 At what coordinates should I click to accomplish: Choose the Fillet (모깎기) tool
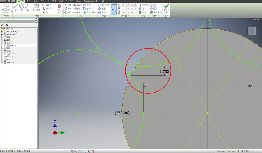47,5
